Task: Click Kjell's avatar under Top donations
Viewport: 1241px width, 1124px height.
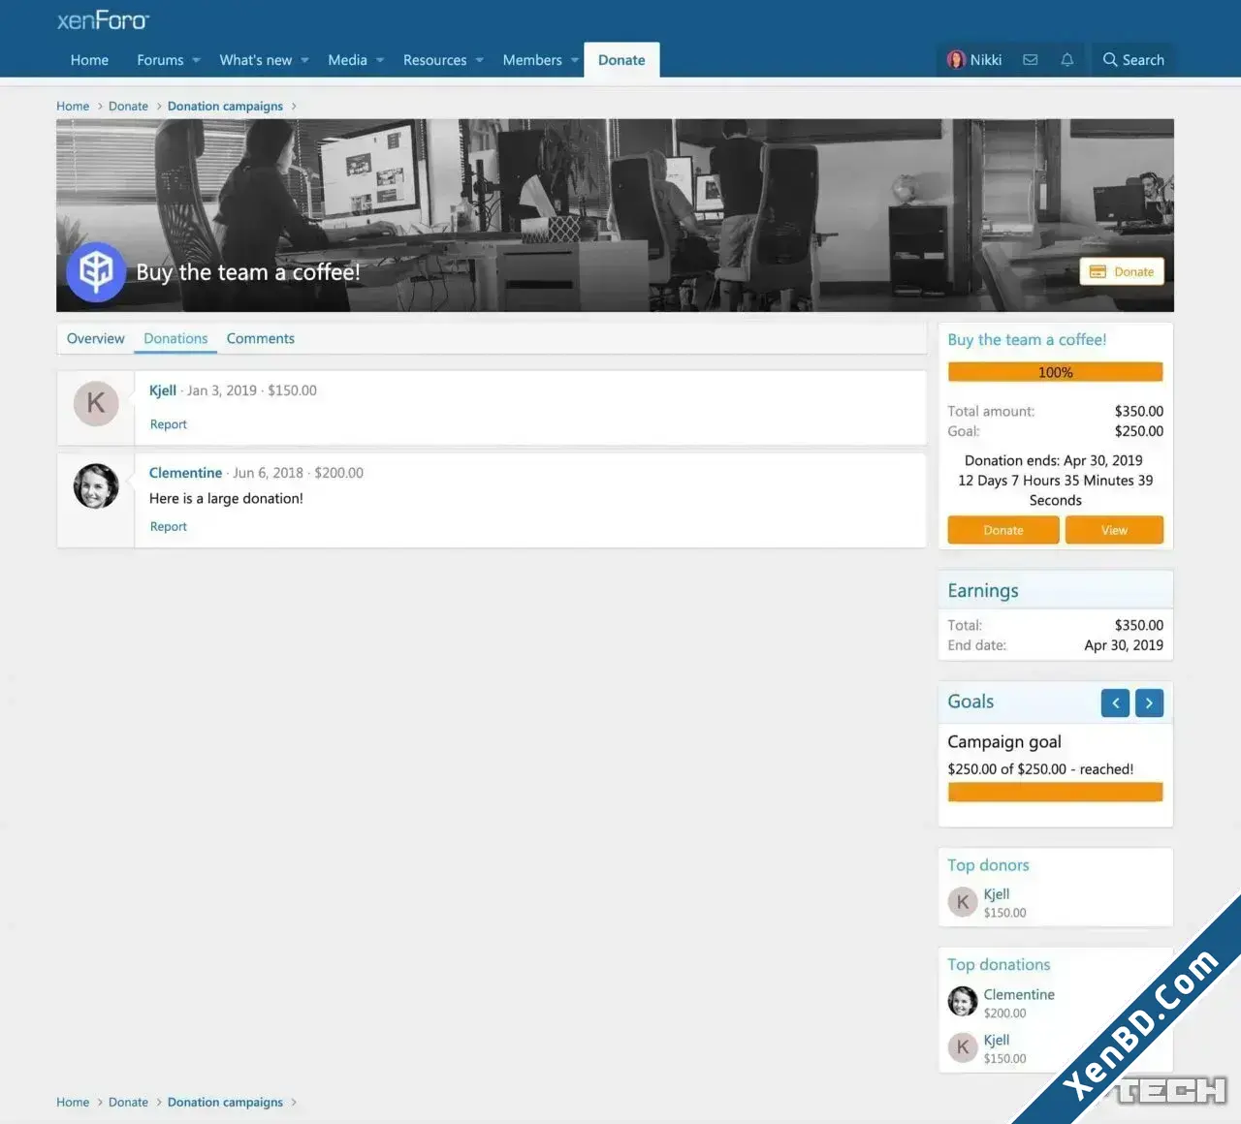Action: 963,1047
